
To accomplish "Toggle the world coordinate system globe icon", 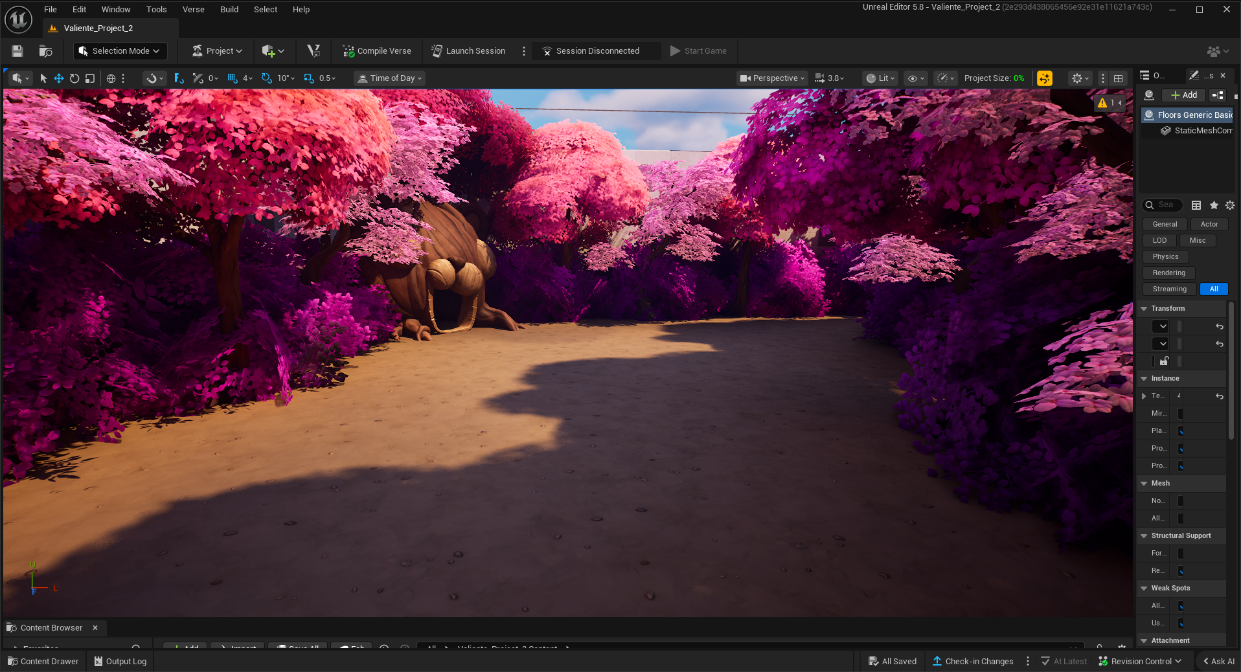I will coord(111,78).
